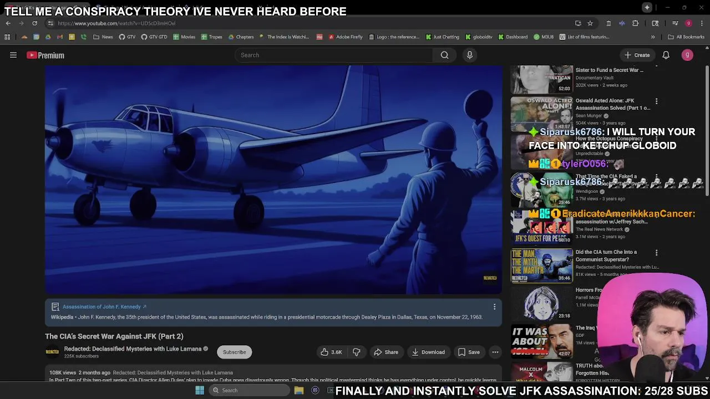View site information icon in address bar
The height and width of the screenshot is (399, 710).
point(50,23)
